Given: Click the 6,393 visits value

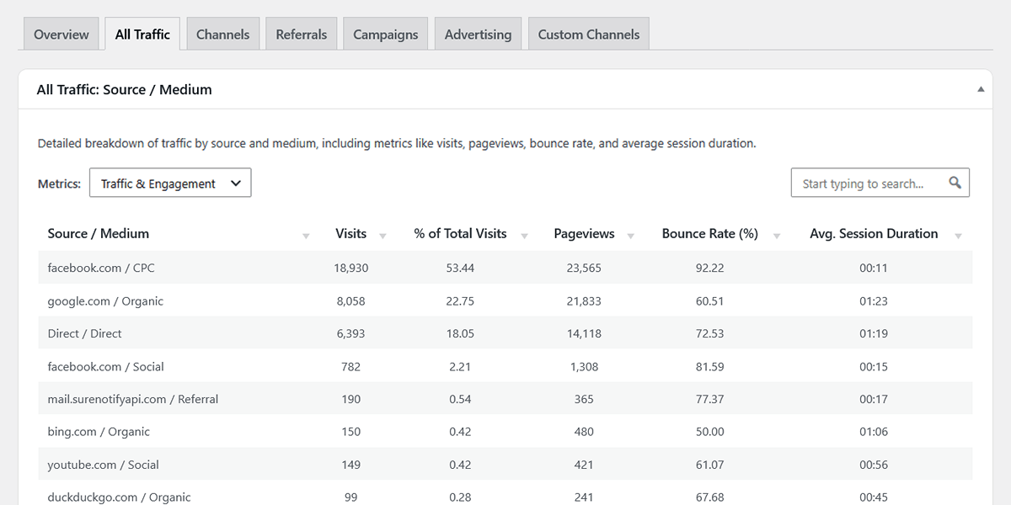Looking at the screenshot, I should coord(350,333).
